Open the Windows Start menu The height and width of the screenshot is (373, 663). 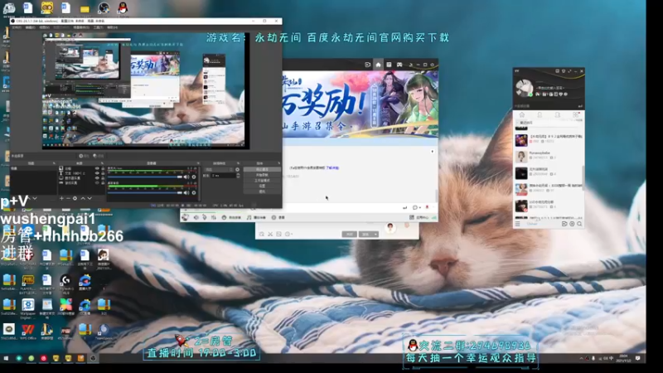6,358
